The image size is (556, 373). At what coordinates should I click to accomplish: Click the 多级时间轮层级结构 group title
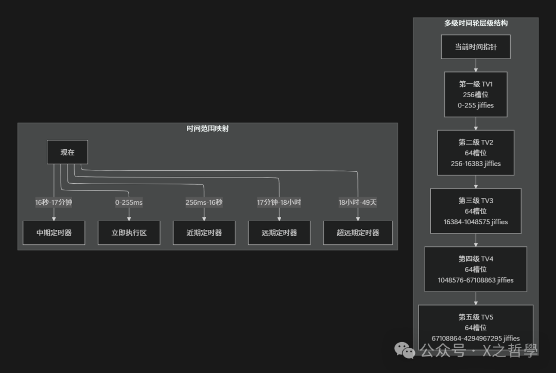pos(476,23)
